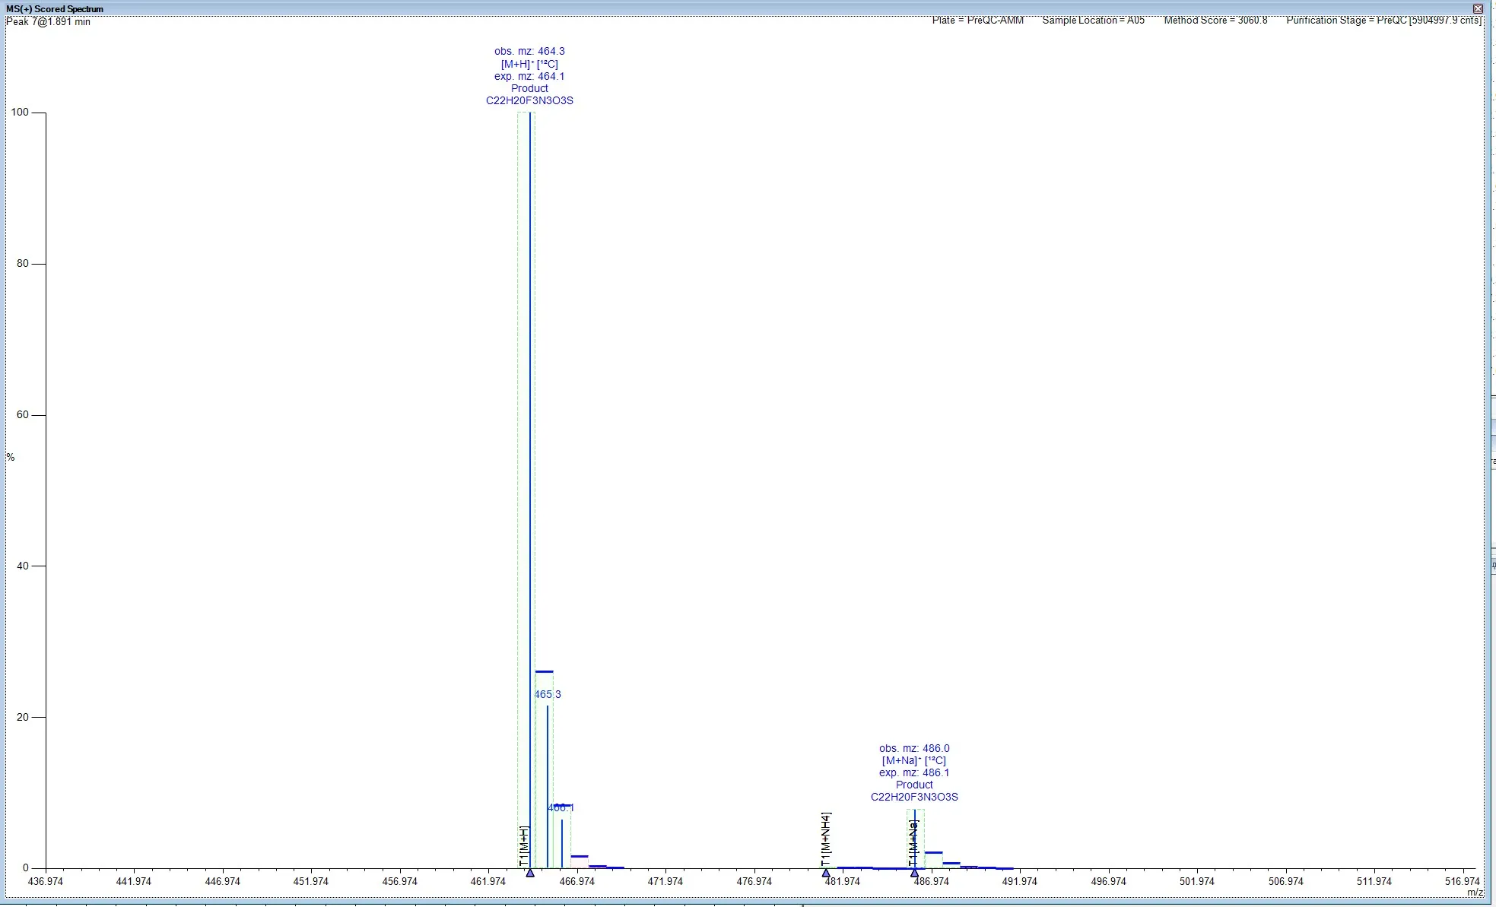
Task: Close the MS(+) Scored Spectrum window
Action: 1478,9
